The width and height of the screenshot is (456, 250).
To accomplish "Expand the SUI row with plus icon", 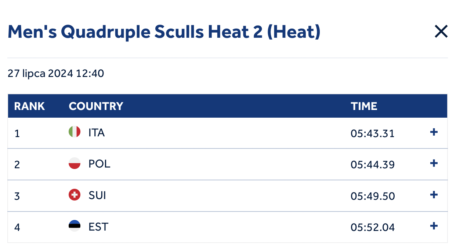I will pos(434,195).
